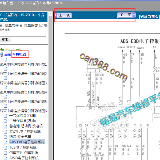Open 二号保险盒(汽油) page
The image size is (160, 160).
tap(22, 121)
